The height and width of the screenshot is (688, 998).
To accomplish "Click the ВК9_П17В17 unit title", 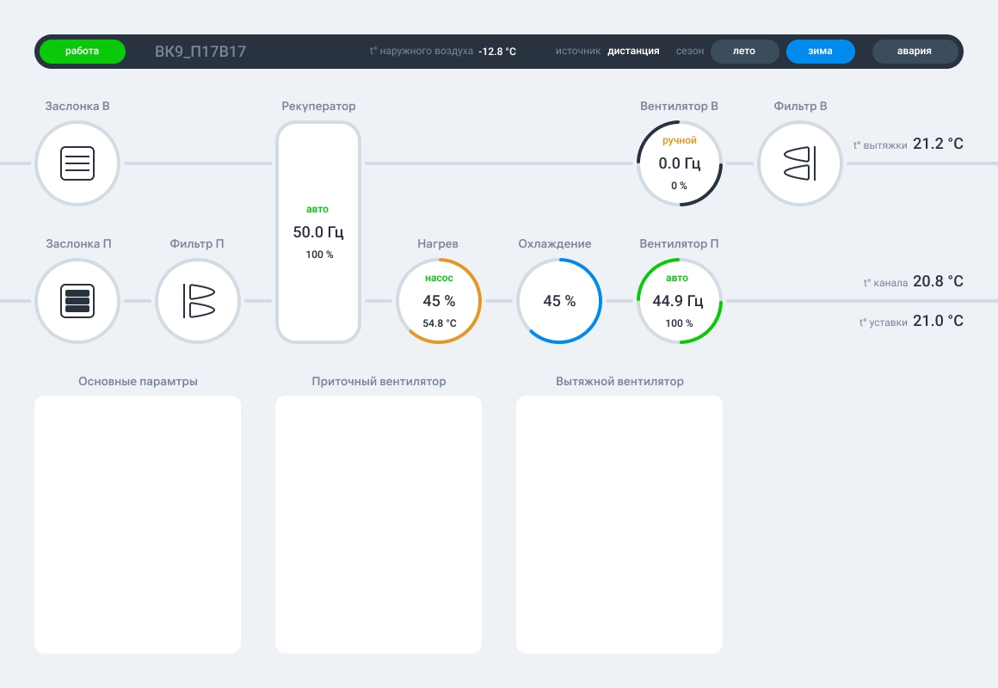I will pos(200,52).
